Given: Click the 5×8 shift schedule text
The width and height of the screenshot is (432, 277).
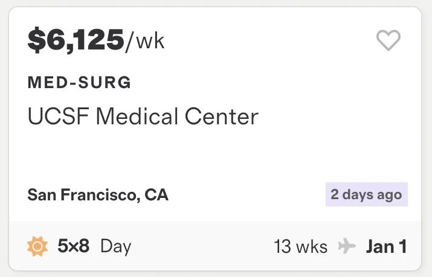Looking at the screenshot, I should pyautogui.click(x=73, y=246).
